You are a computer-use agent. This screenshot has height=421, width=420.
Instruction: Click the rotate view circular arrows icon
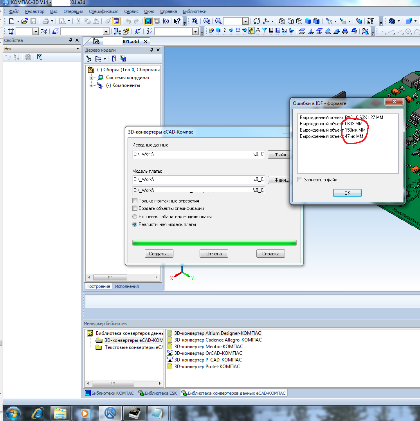[x=256, y=21]
